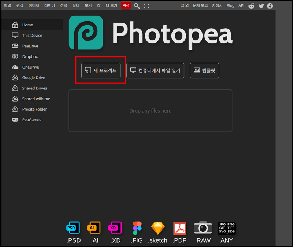Click the Twitter bird icon
293x247 pixels.
click(261, 6)
